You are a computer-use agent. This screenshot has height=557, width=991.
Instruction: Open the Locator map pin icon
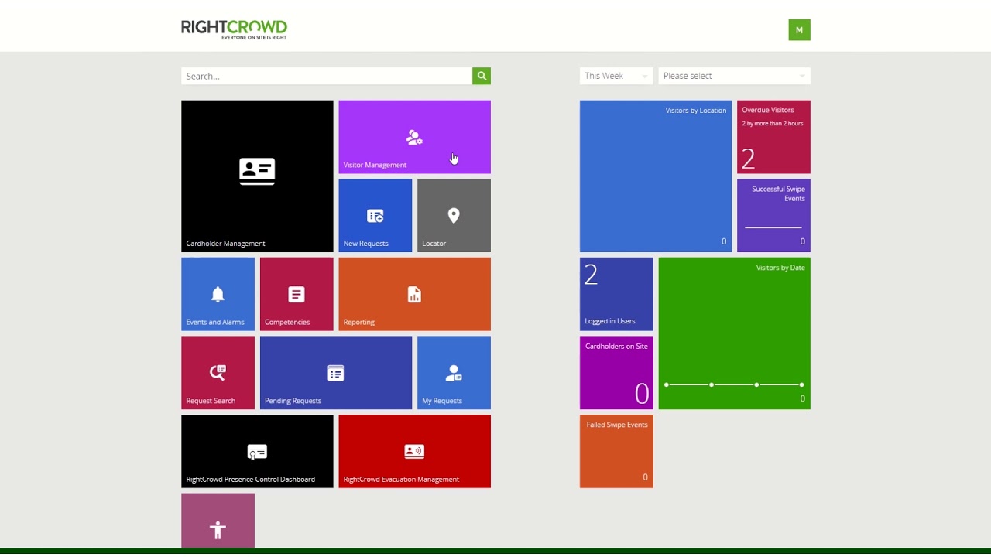(454, 216)
